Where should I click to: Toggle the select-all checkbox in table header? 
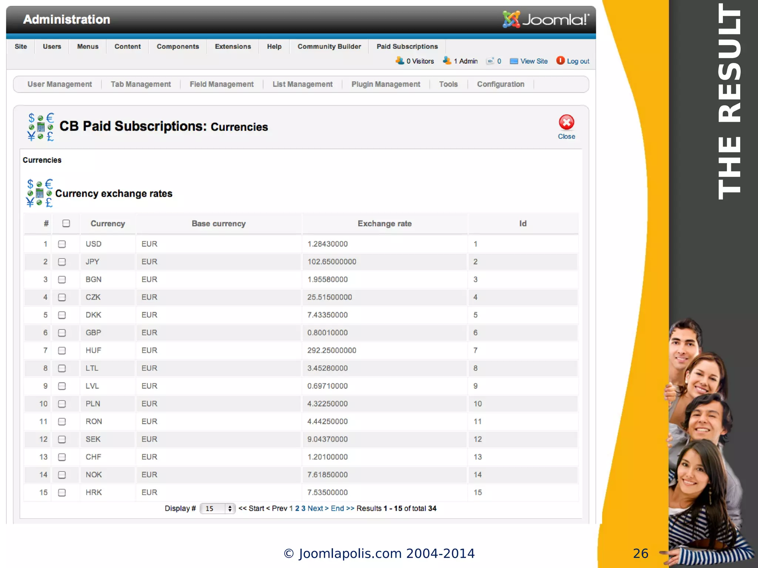[66, 223]
